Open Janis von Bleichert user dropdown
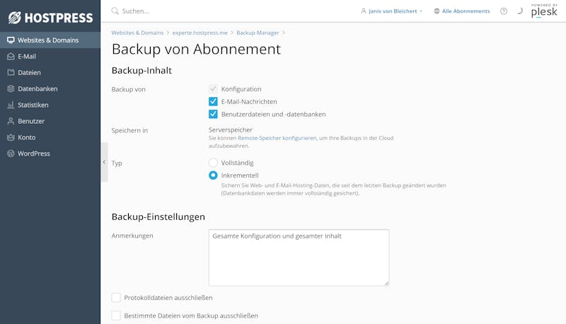 tap(392, 11)
